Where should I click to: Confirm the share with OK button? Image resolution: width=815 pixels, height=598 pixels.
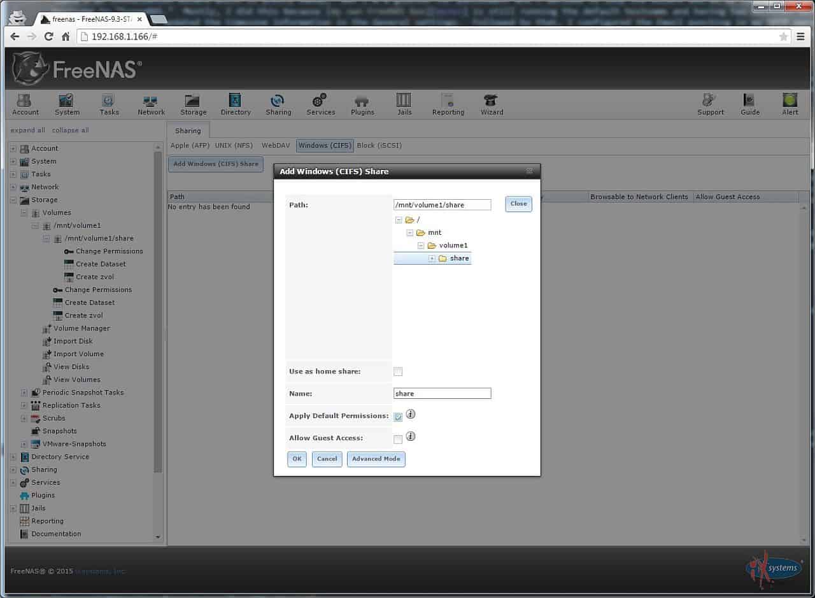tap(297, 459)
